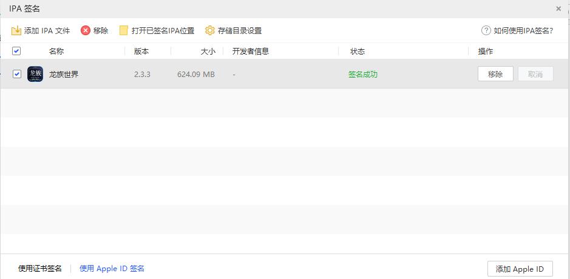Toggle the select-all checkbox in header
The width and height of the screenshot is (570, 279).
[16, 51]
